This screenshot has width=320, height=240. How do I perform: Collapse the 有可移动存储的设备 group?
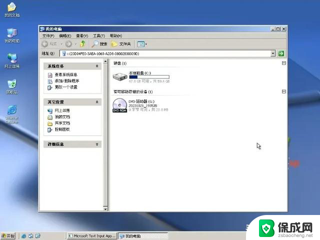coord(283,91)
